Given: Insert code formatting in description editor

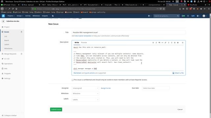Looking at the screenshot, I should tap(162, 43).
